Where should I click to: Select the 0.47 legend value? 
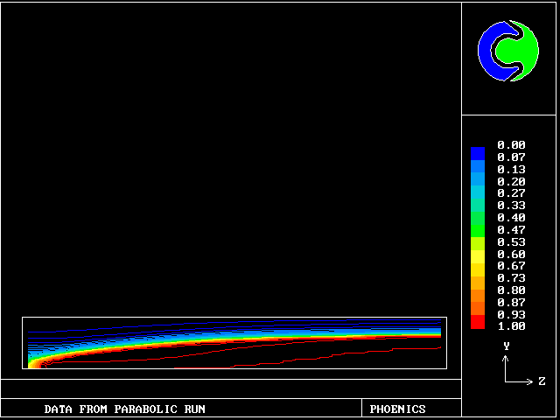point(511,229)
